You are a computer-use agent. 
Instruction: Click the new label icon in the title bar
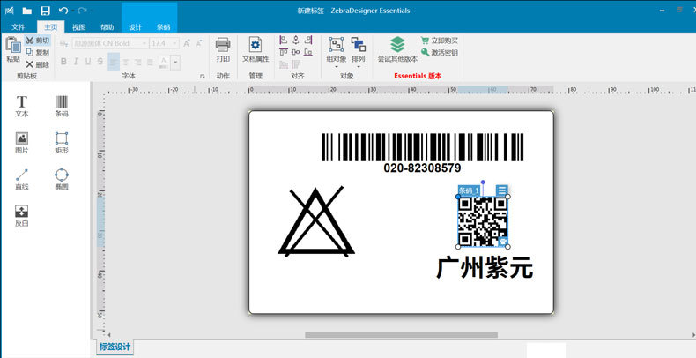(x=10, y=11)
